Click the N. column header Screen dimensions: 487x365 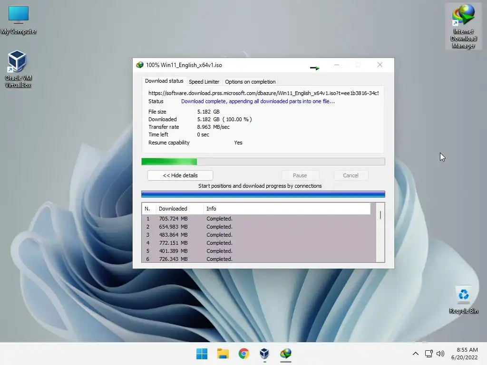click(149, 209)
